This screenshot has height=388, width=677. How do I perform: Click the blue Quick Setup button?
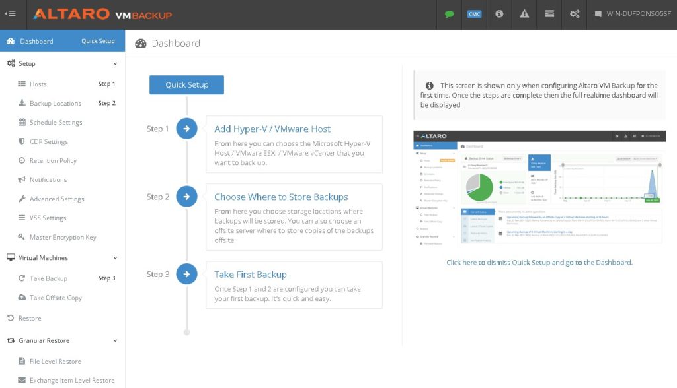186,85
